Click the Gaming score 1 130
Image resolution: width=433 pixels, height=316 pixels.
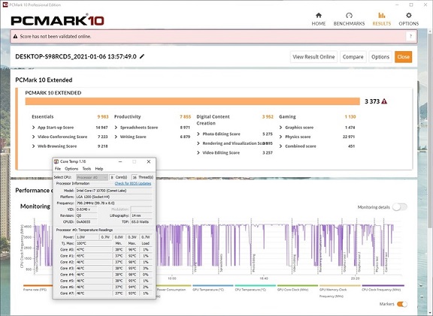click(350, 116)
